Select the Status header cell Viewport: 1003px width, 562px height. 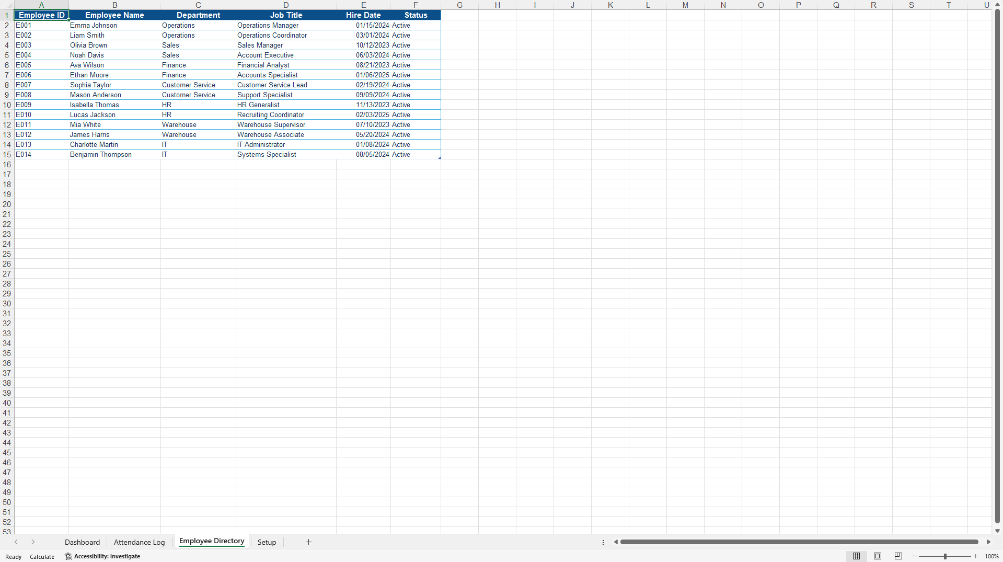point(416,15)
